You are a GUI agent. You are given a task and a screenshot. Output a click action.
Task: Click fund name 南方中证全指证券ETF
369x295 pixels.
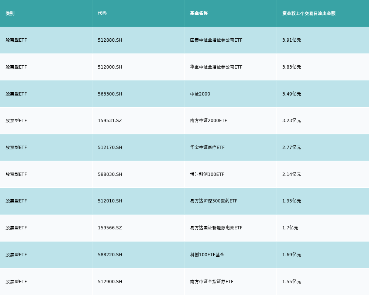click(x=212, y=282)
